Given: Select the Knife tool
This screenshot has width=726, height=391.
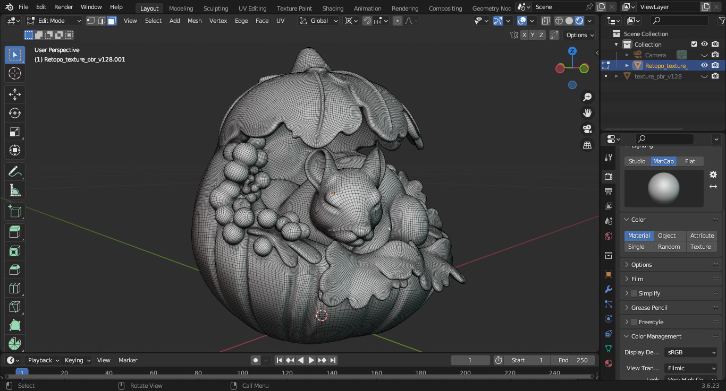Looking at the screenshot, I should click(15, 306).
